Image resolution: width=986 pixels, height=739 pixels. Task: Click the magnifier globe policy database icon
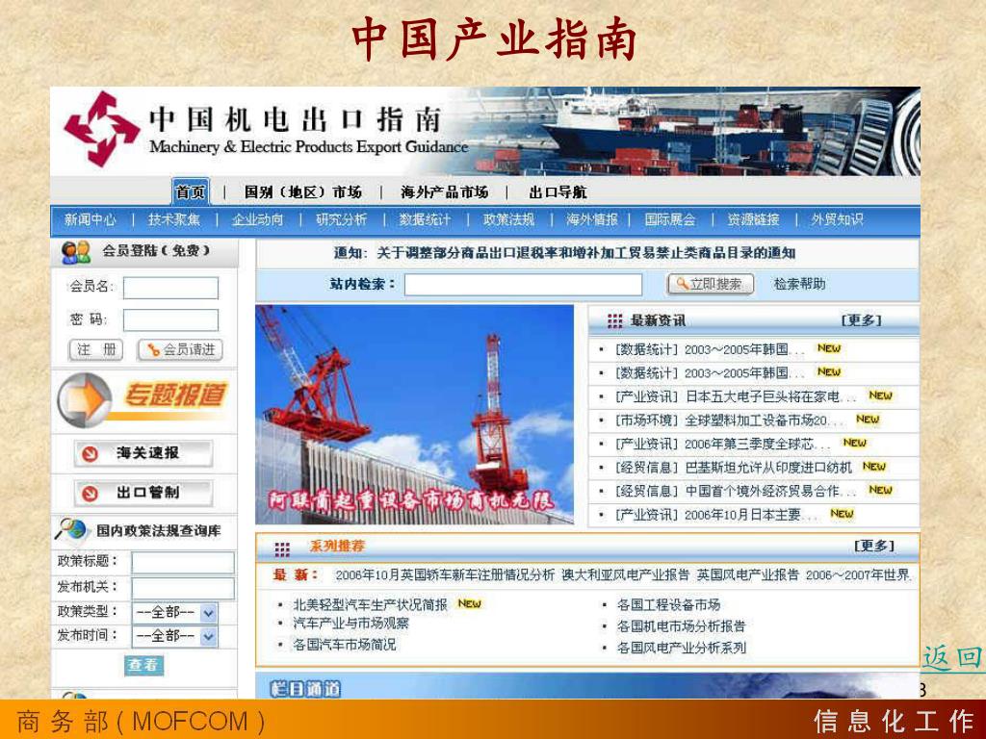click(x=71, y=530)
